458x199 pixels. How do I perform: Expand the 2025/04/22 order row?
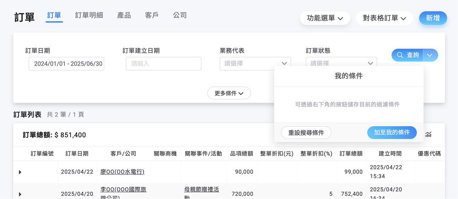(x=20, y=172)
